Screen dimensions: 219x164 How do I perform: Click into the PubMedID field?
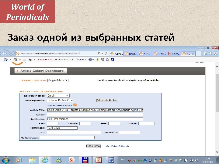click(130, 132)
